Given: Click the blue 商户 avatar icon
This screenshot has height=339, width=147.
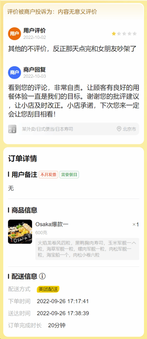Looking at the screenshot, I should 15,73.
